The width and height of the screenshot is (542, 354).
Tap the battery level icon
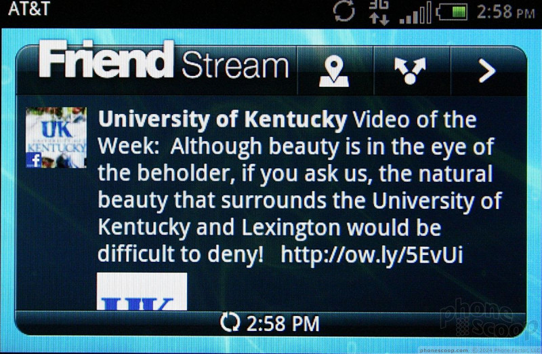coord(452,12)
